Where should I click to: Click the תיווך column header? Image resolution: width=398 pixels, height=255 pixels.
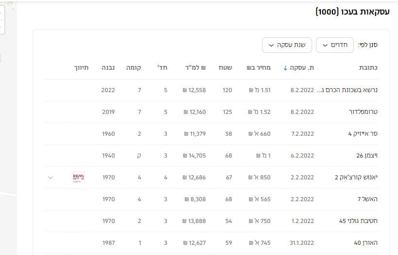pos(81,68)
